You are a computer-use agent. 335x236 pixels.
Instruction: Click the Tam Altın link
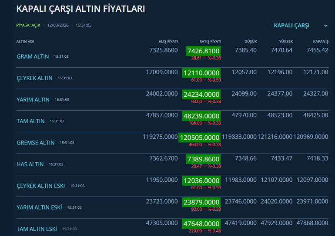coord(30,121)
